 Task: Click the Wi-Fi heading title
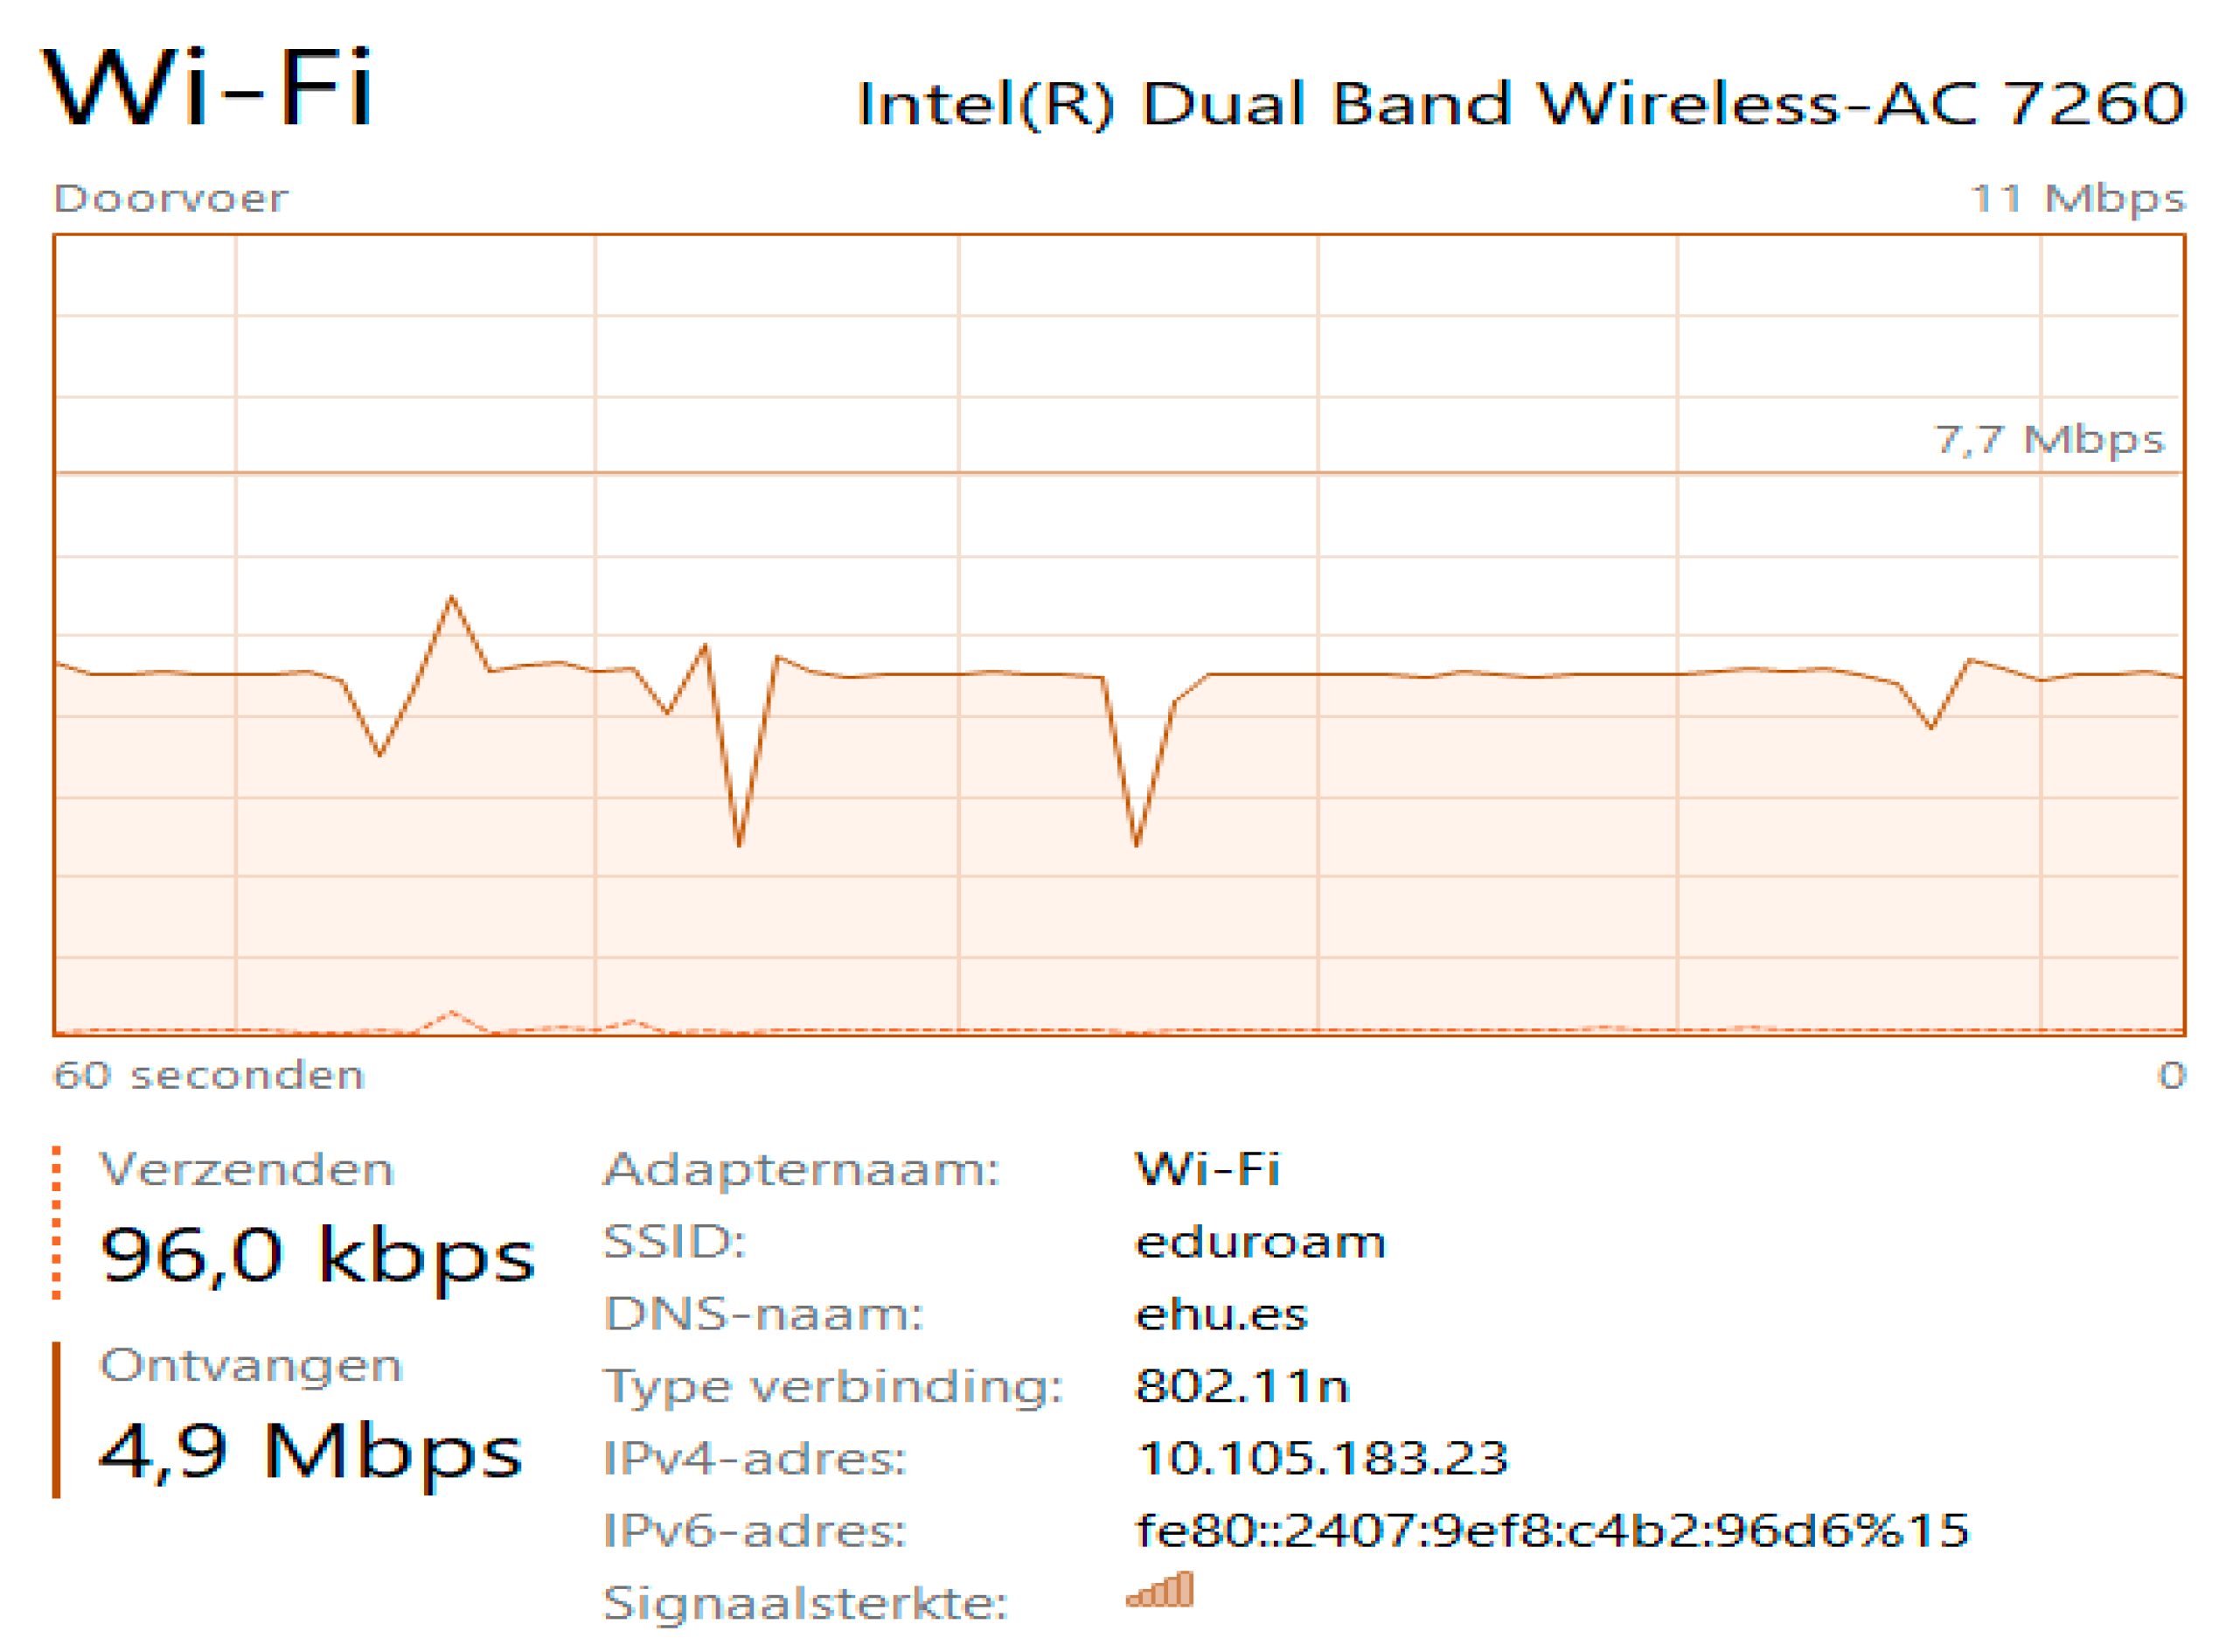tap(207, 90)
